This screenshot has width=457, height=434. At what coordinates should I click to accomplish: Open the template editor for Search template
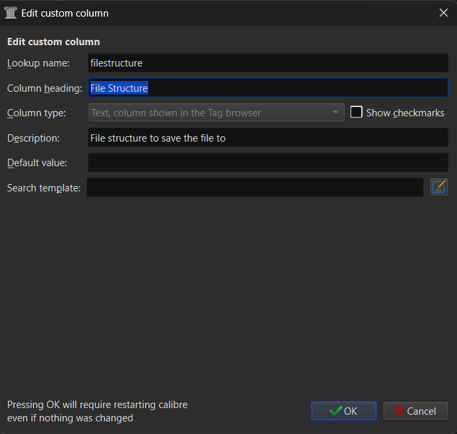438,187
